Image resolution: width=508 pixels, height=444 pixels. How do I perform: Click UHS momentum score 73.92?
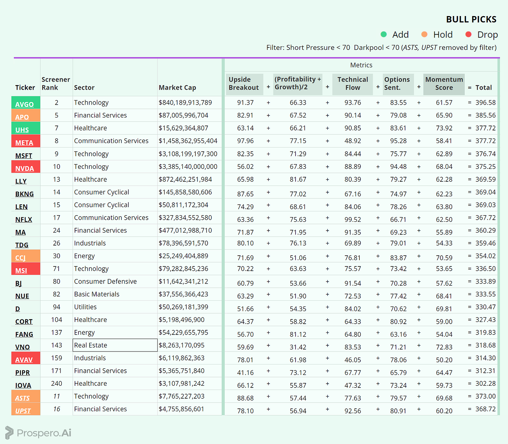pyautogui.click(x=444, y=128)
